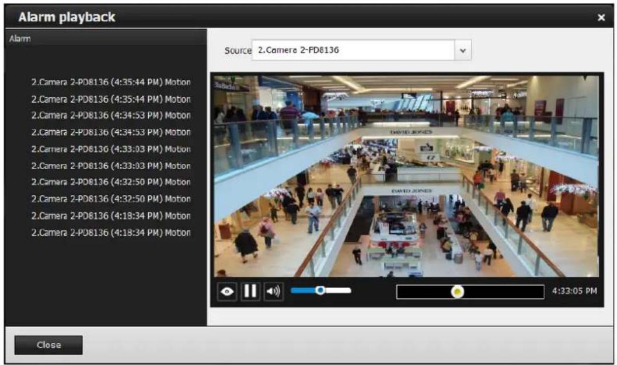Select the upper 4:18:34 PM Motion alarm
The image size is (617, 365).
111,216
